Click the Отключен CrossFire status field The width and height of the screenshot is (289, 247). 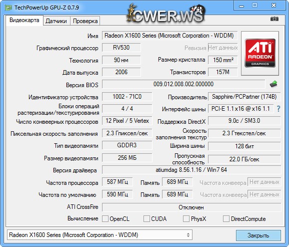coord(191,207)
